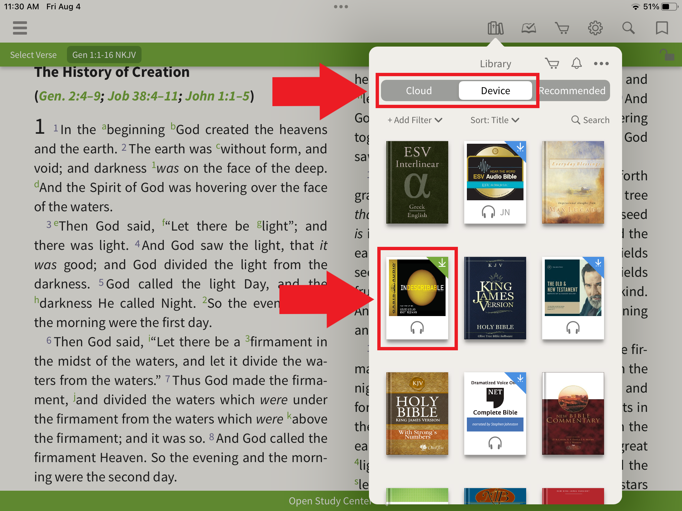Open ESV Interlinear Greek English book

point(417,182)
